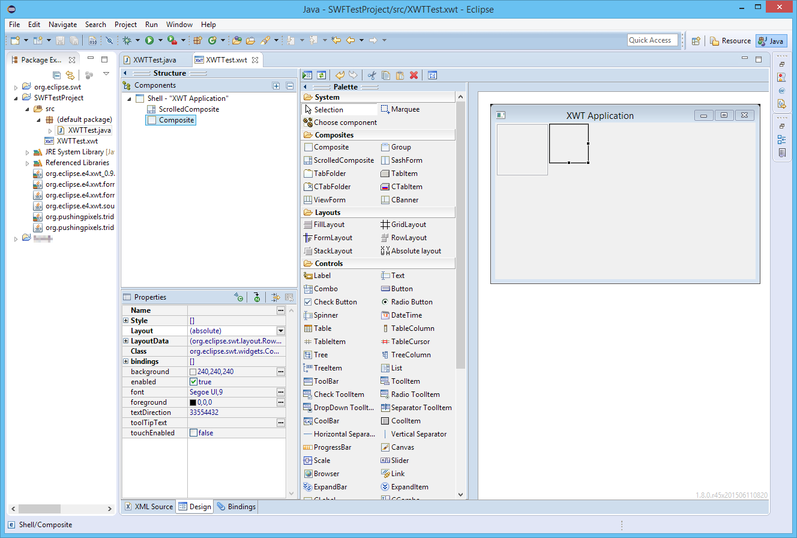Switch to the Resource perspective

click(x=730, y=41)
